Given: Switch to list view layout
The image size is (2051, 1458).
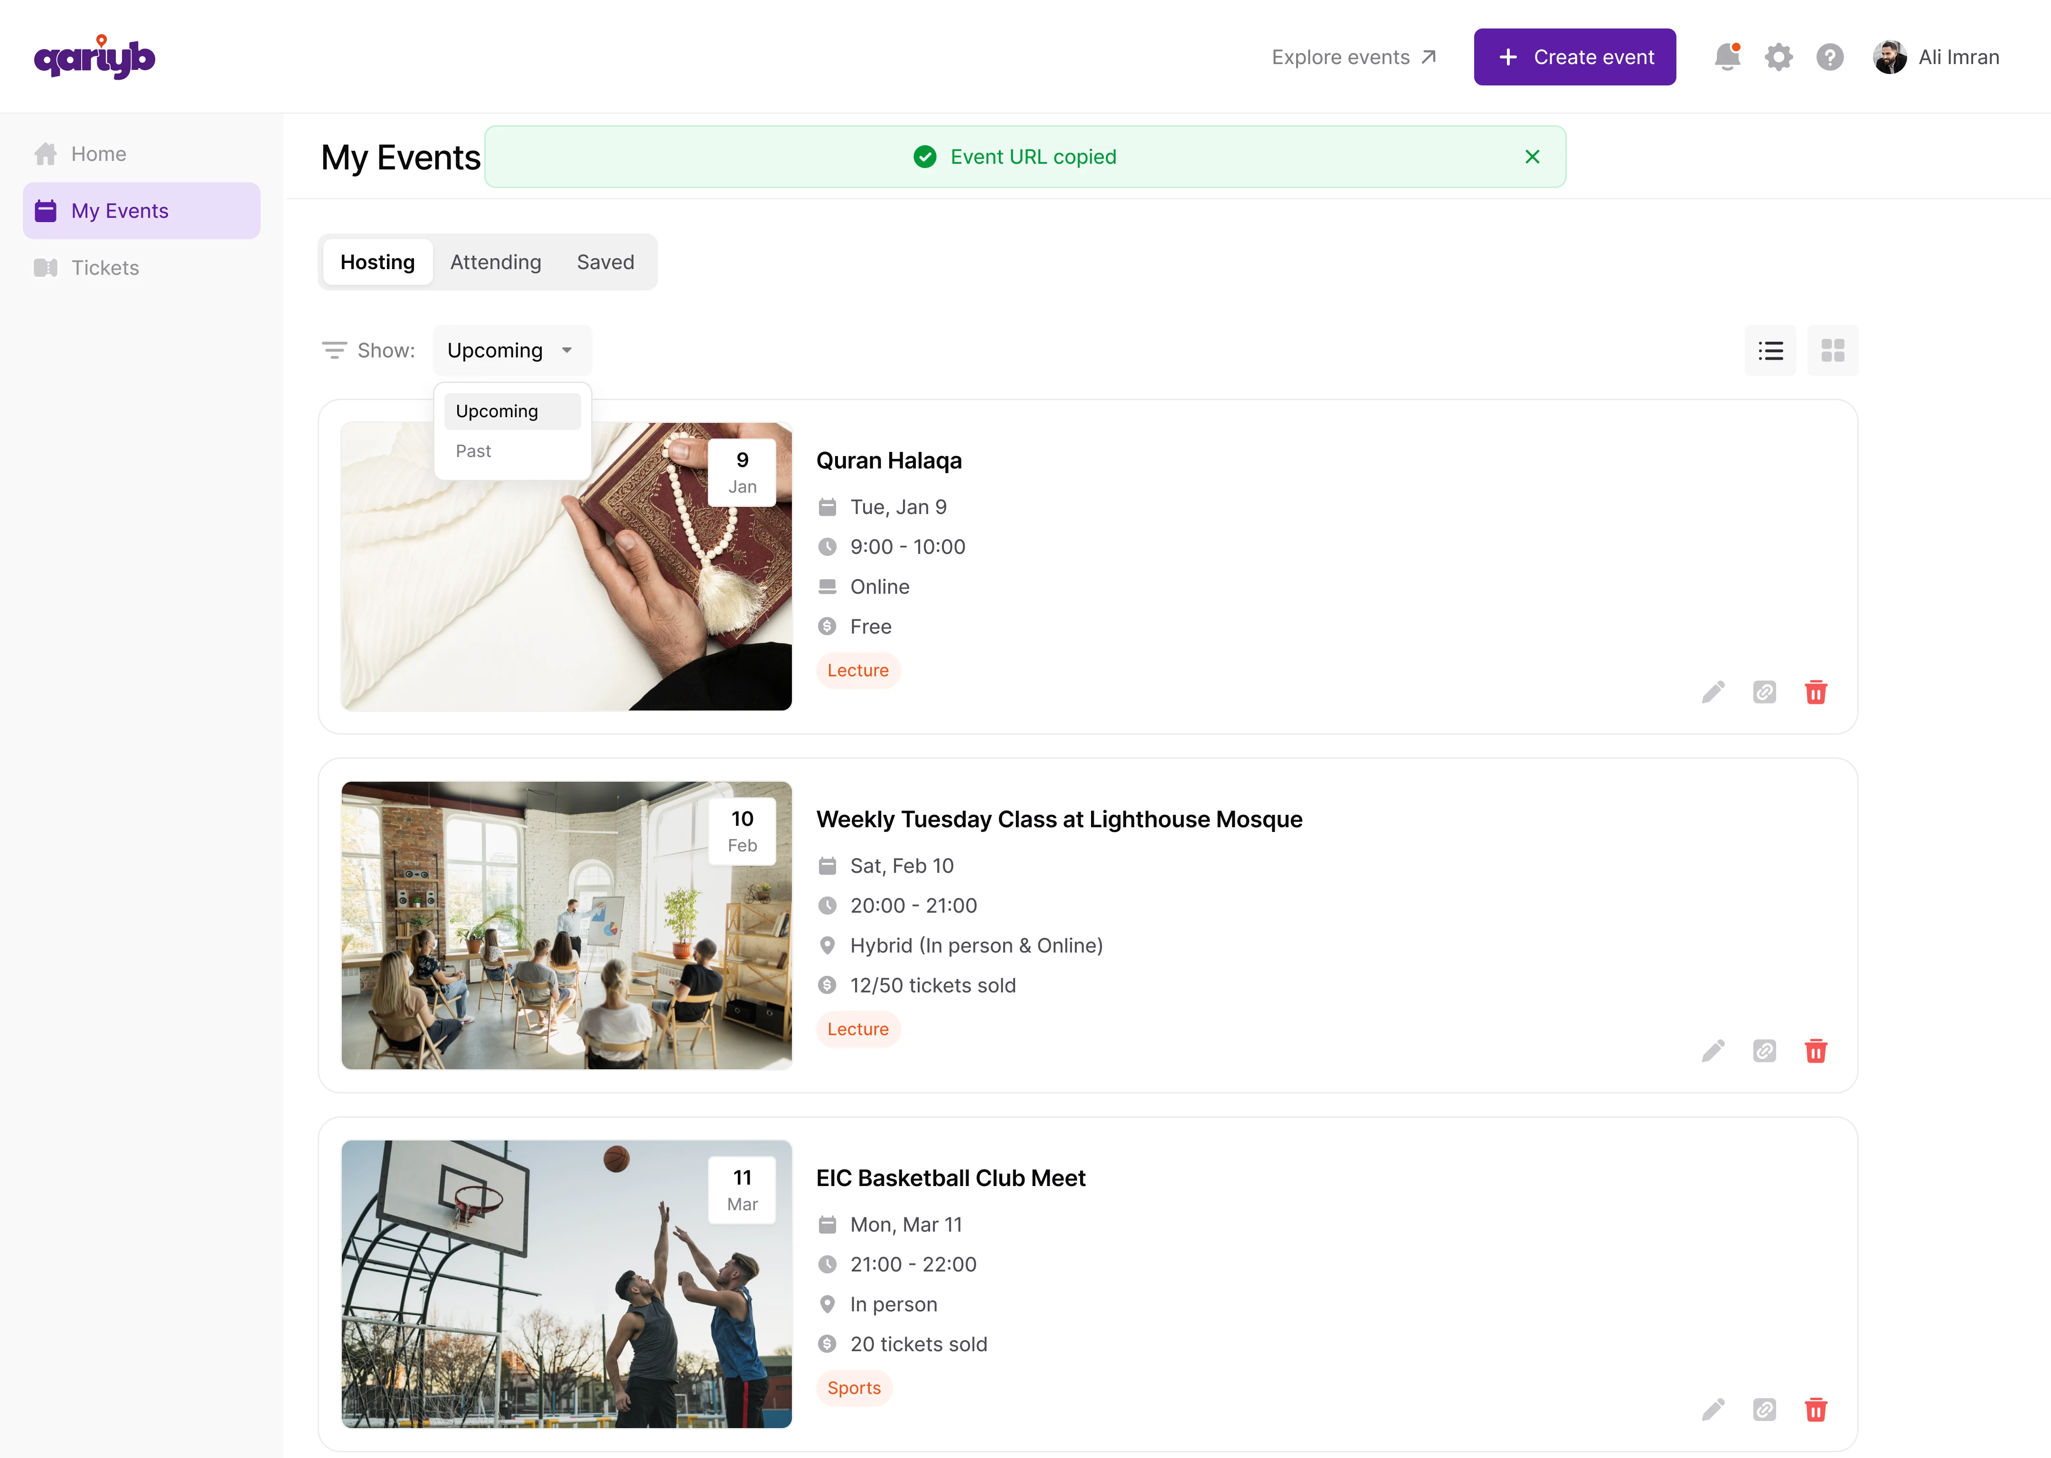Looking at the screenshot, I should 1770,351.
